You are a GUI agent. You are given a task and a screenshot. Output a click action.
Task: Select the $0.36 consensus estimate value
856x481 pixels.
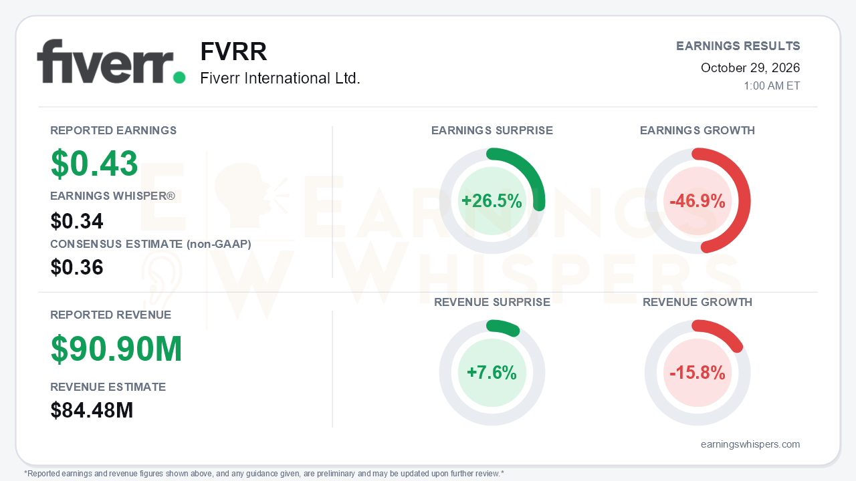(x=77, y=267)
